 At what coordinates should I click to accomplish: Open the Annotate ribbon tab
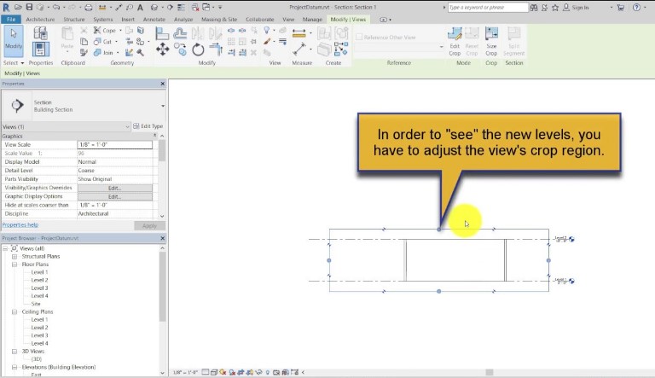tap(154, 20)
